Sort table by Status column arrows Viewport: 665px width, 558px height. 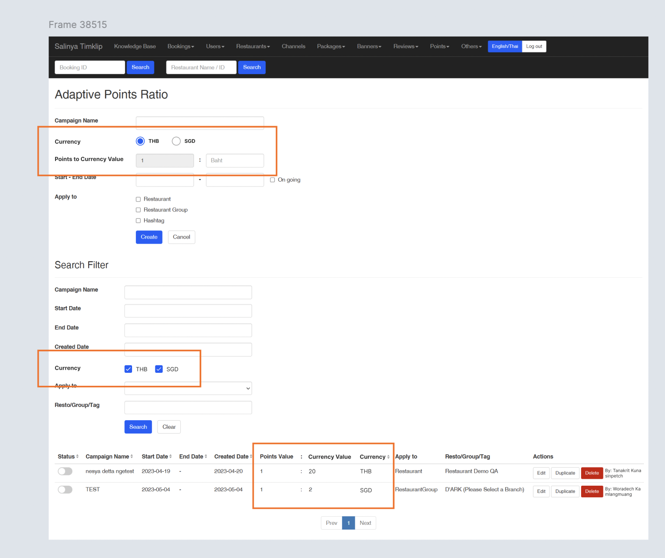point(77,456)
